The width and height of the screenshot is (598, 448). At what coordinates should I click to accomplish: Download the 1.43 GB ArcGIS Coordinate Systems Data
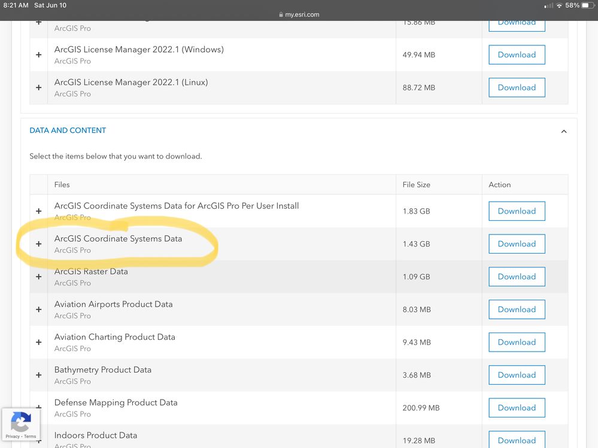(x=517, y=244)
